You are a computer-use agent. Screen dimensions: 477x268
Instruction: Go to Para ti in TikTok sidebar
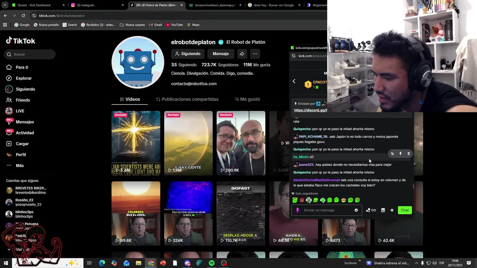(x=22, y=67)
